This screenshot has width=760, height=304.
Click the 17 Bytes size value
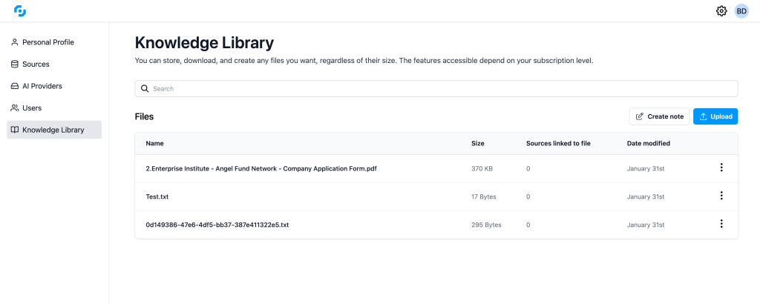[x=484, y=197]
